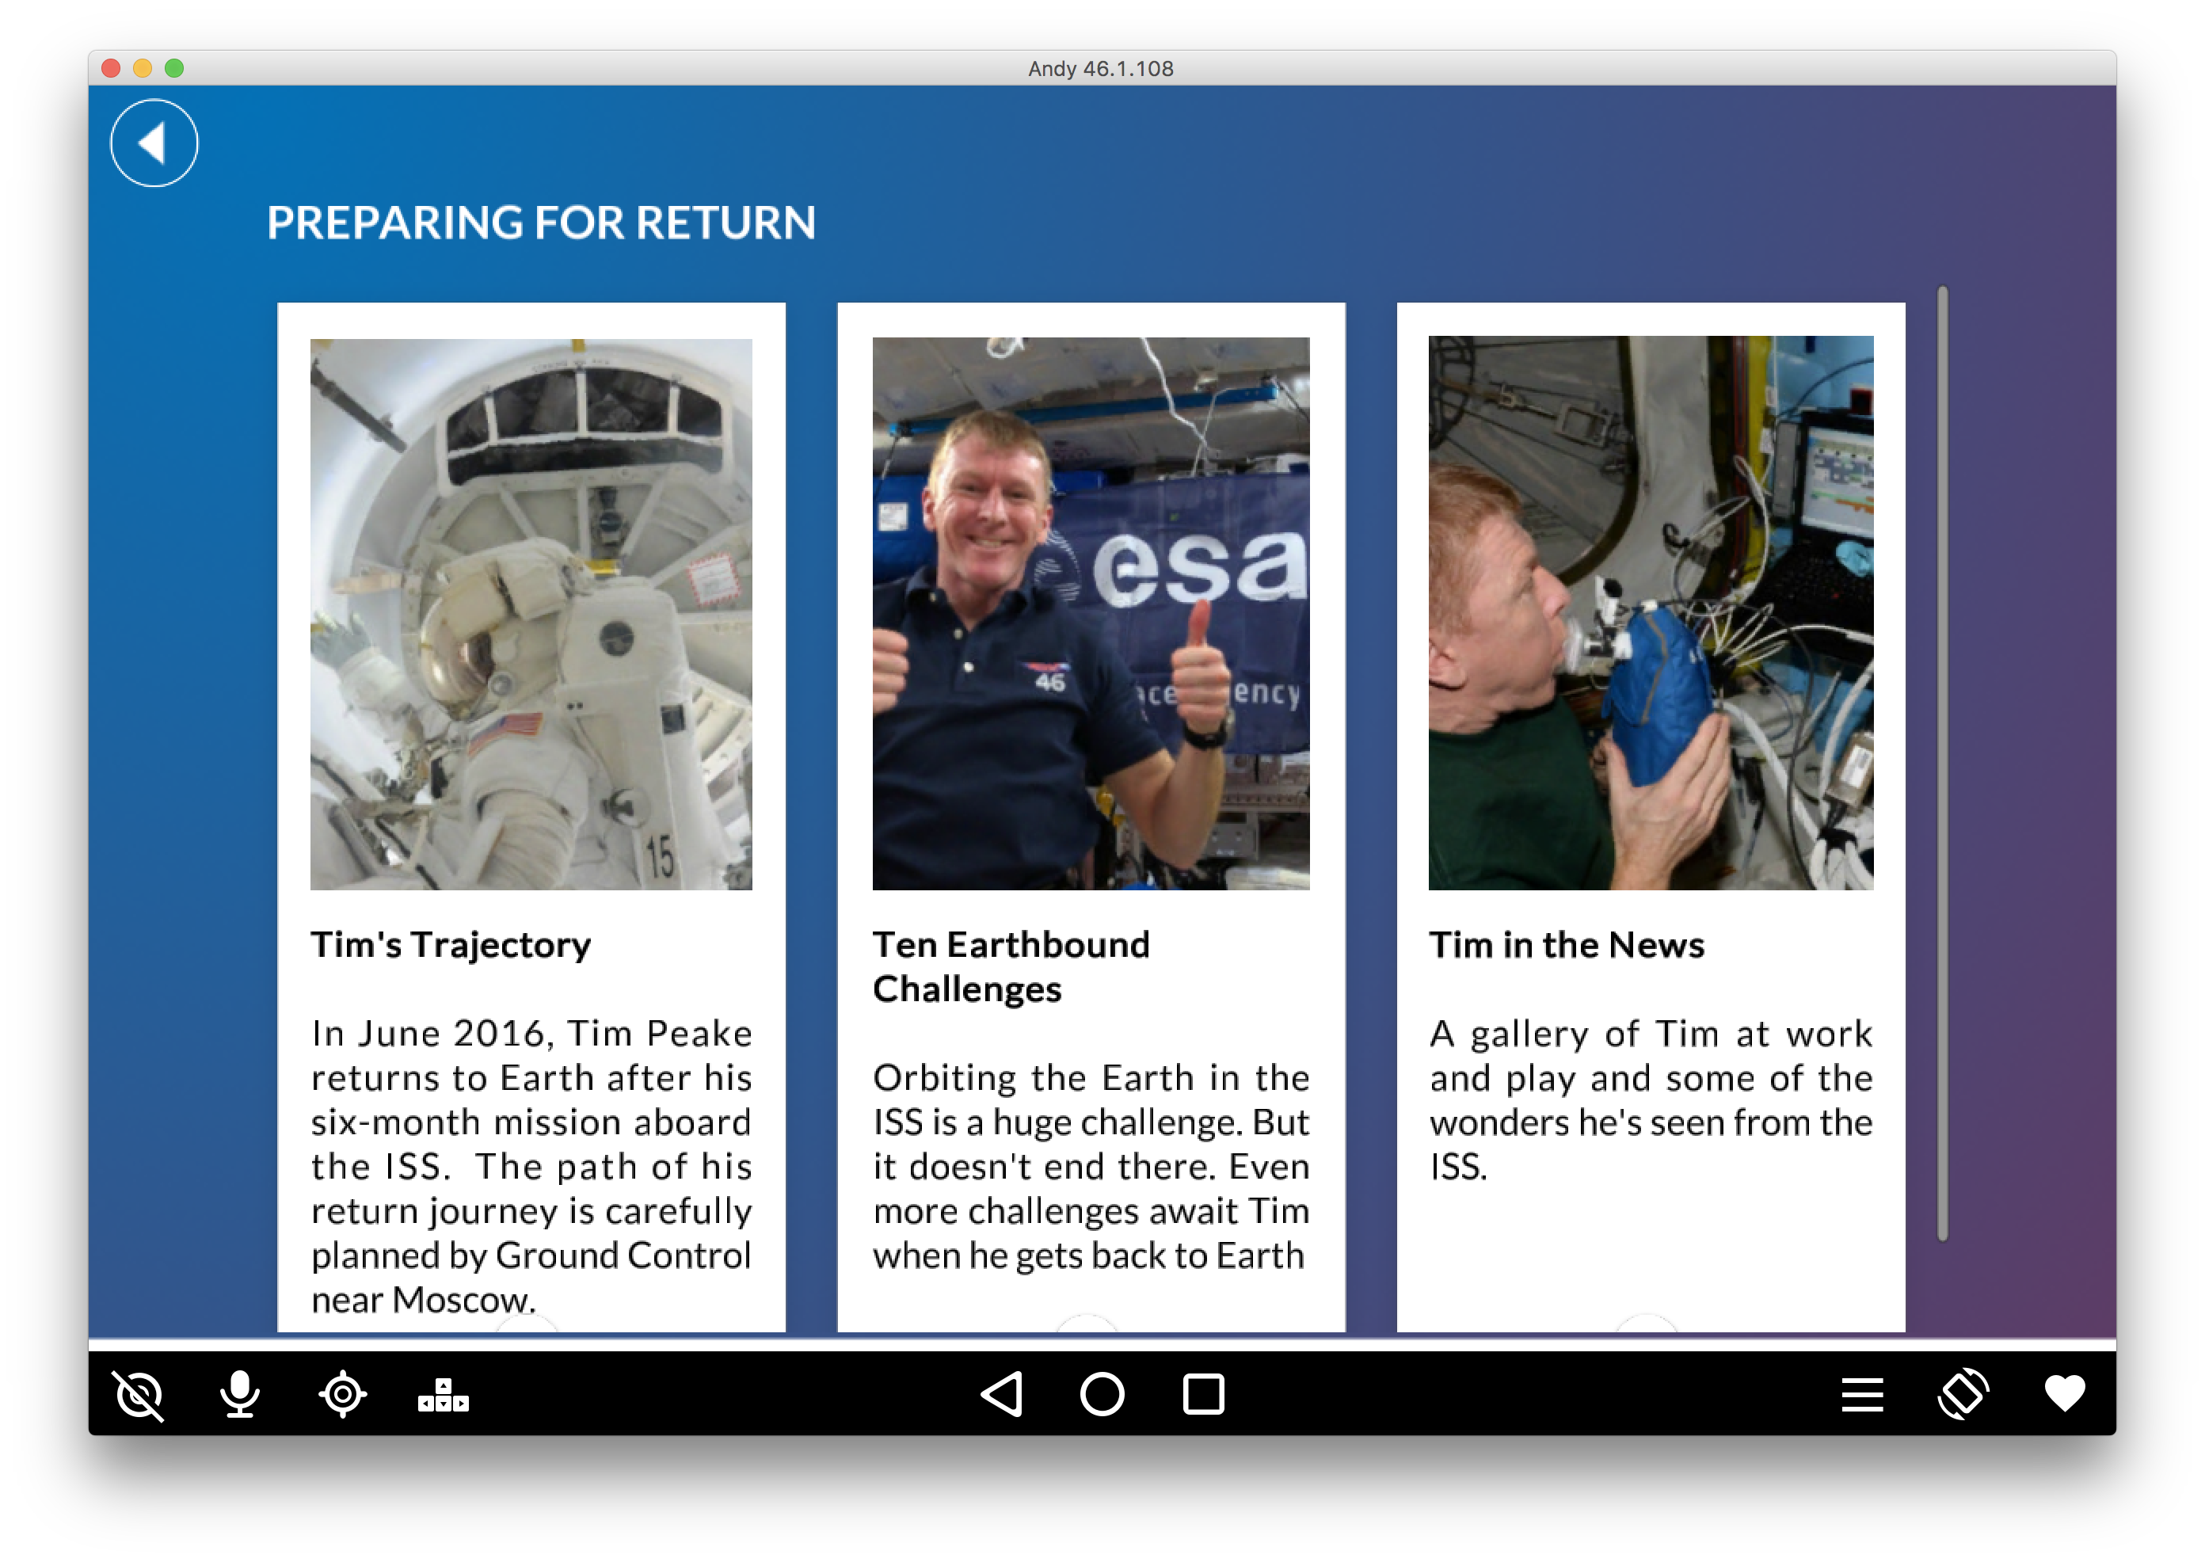Open the ESA thumbs-up photo
Image resolution: width=2205 pixels, height=1562 pixels.
coord(1091,614)
